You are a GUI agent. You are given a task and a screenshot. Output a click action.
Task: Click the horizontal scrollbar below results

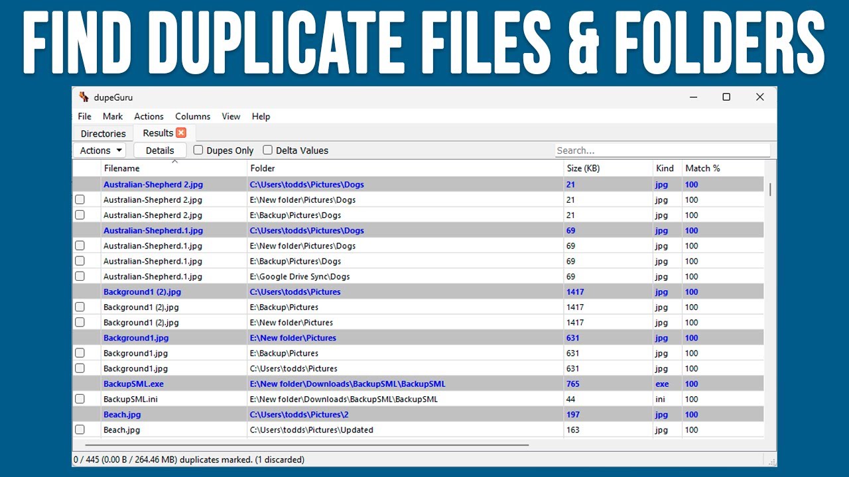(307, 445)
